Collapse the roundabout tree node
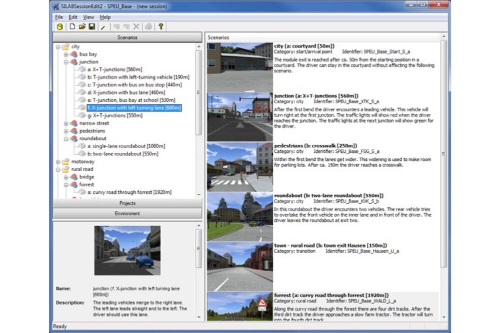Viewport: 500px width, 333px height. tap(66, 138)
